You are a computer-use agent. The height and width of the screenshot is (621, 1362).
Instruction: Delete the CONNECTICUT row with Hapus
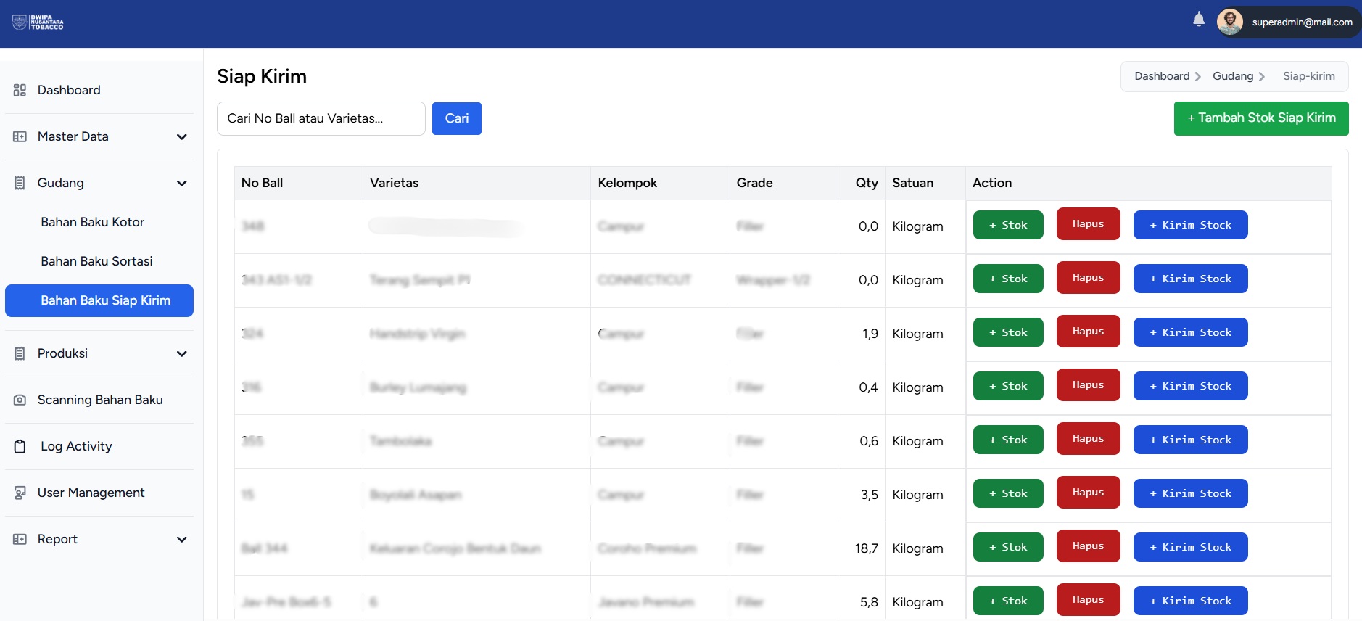(x=1088, y=278)
